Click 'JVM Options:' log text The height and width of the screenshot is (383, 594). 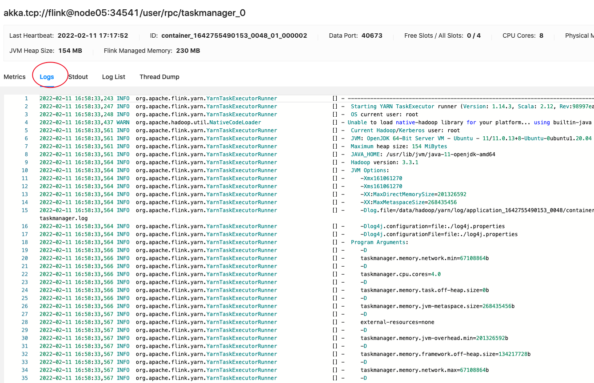370,170
